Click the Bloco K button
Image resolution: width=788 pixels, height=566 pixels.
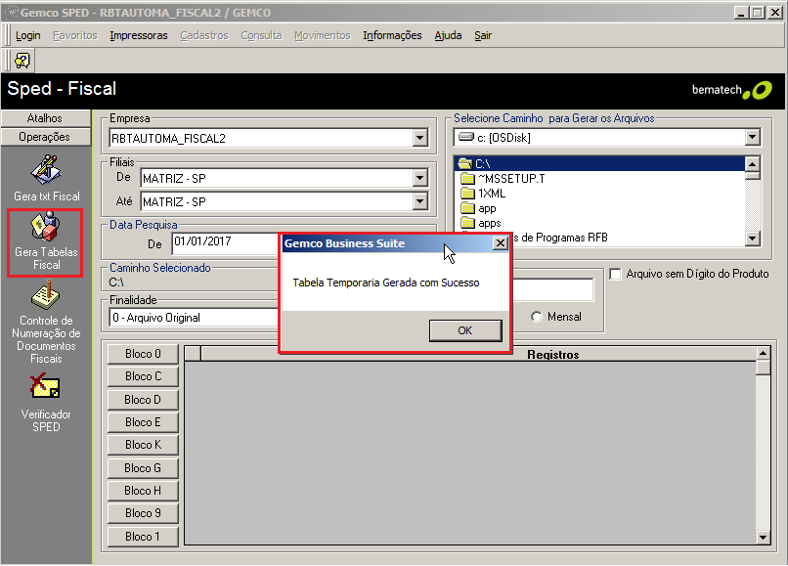point(143,445)
